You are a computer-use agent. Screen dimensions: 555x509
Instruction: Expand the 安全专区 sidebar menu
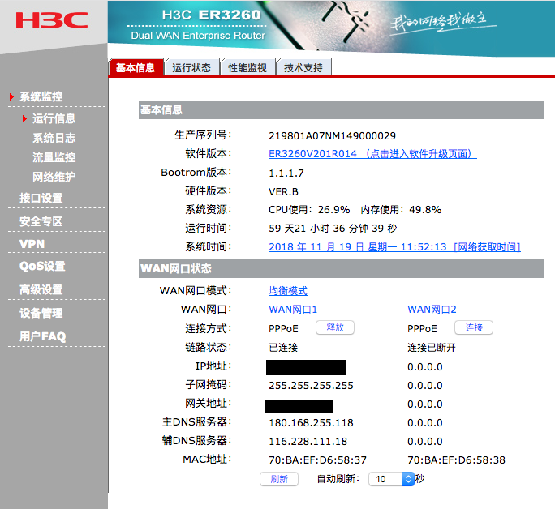(x=41, y=221)
